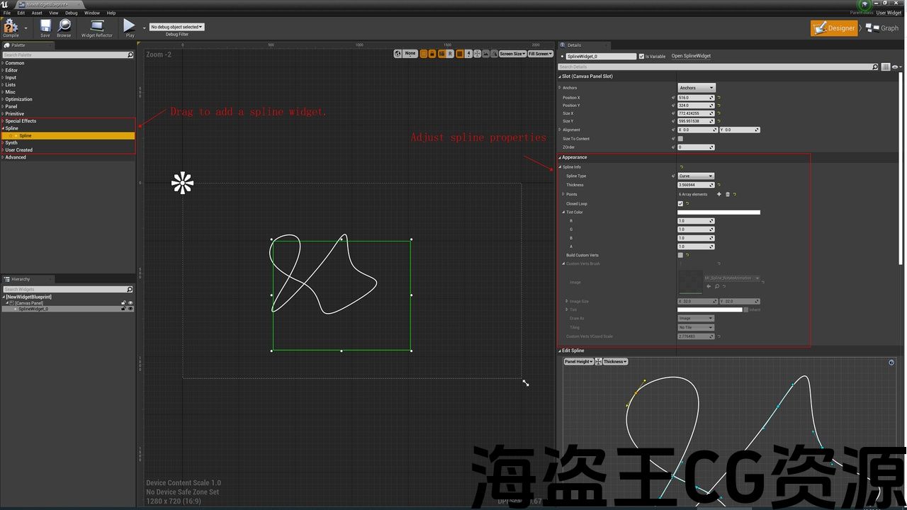This screenshot has width=907, height=510.
Task: Browse to asset in Content Browser
Action: tap(64, 27)
